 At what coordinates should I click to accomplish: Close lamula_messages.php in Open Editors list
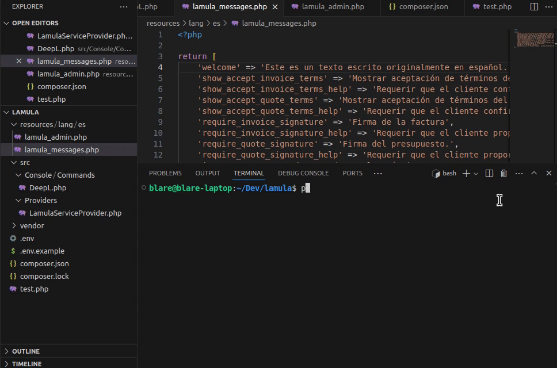tap(18, 62)
